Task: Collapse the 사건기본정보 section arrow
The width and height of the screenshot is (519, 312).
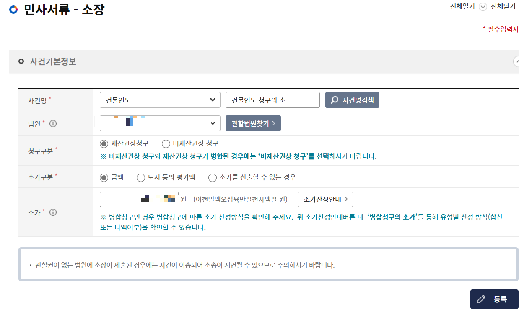Action: coord(516,61)
